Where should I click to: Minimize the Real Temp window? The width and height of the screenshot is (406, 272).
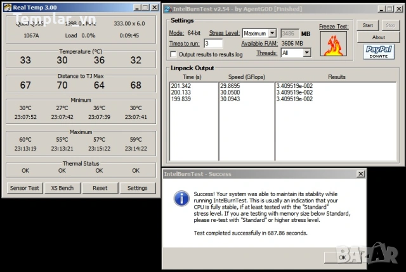coord(137,8)
